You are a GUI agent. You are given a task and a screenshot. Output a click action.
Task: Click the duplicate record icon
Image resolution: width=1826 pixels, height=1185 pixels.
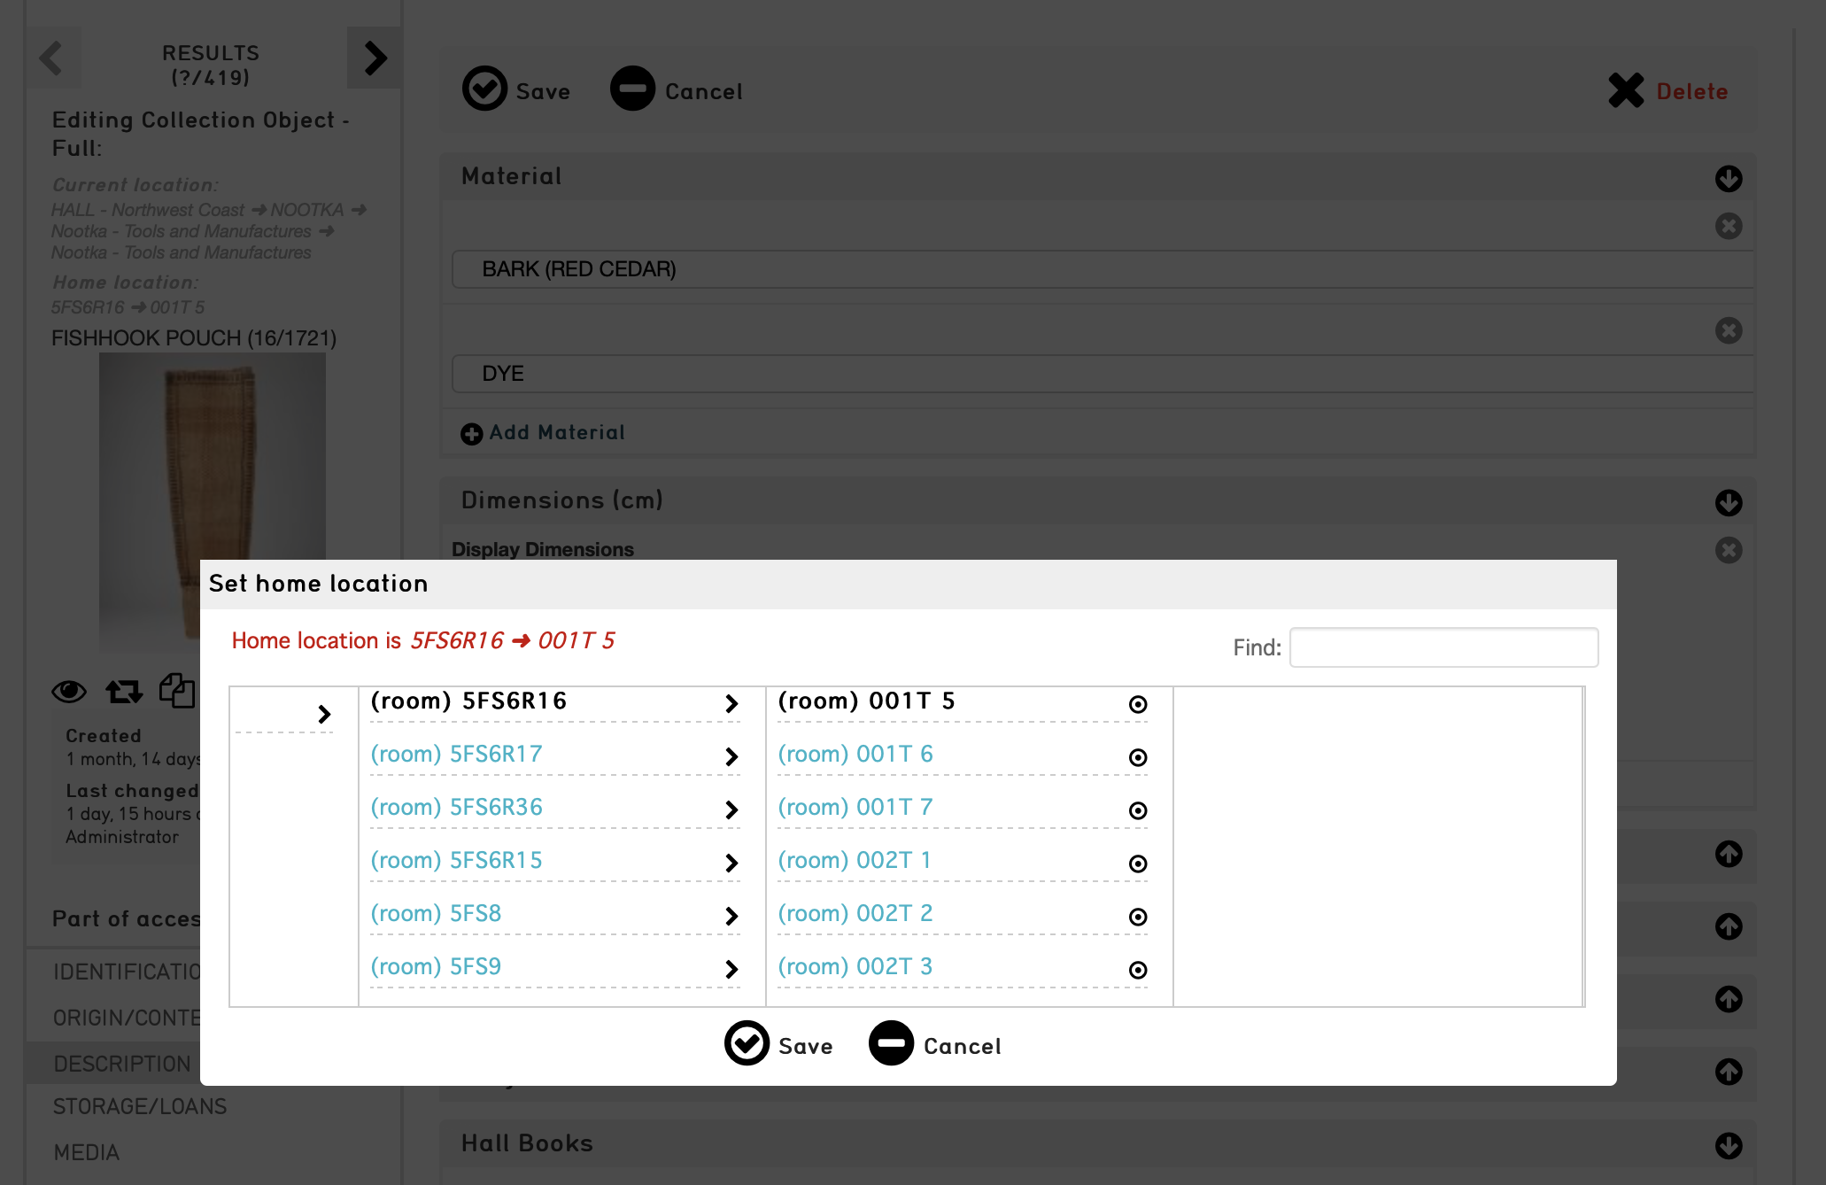point(177,691)
